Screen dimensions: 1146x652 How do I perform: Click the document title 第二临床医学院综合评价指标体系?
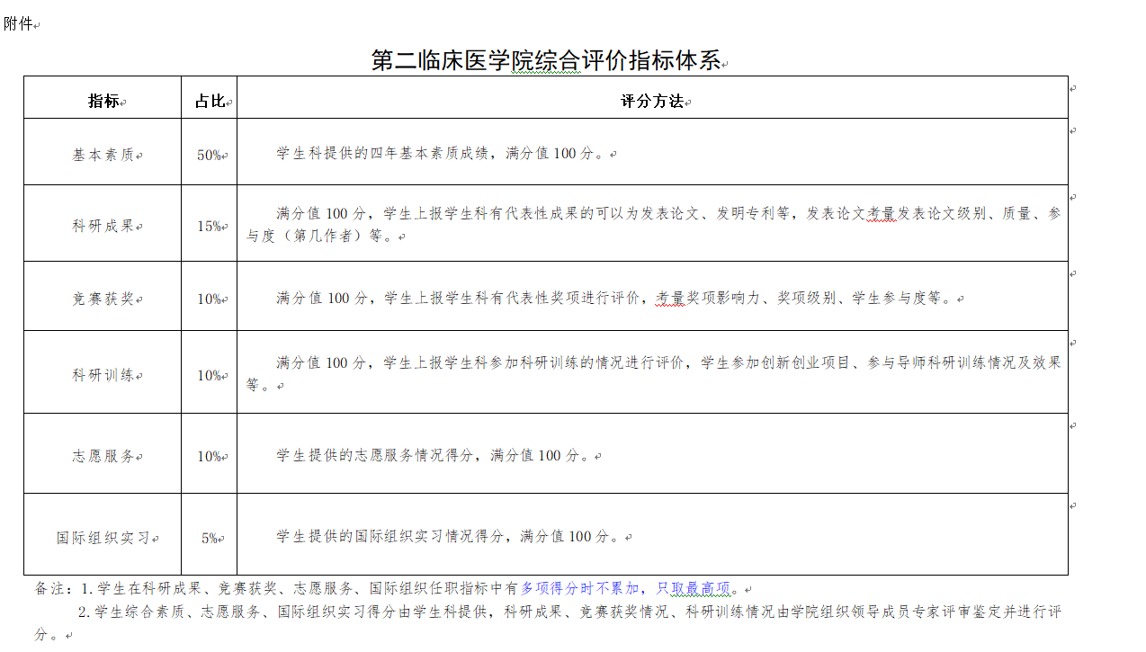pos(546,60)
